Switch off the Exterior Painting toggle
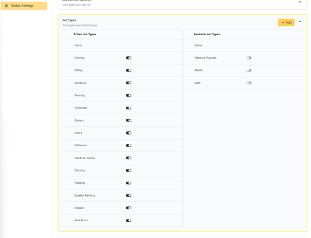 [129, 196]
